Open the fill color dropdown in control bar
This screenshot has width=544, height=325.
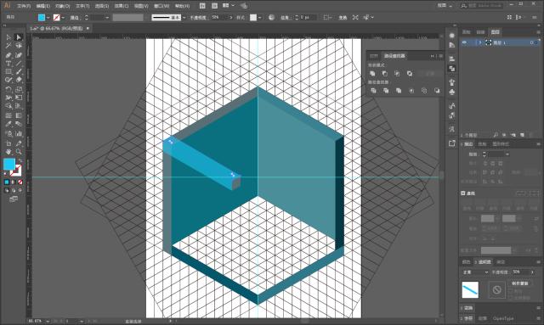(x=48, y=17)
